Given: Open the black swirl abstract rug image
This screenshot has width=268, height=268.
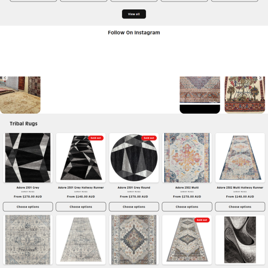Looking at the screenshot, I should [x=240, y=240].
